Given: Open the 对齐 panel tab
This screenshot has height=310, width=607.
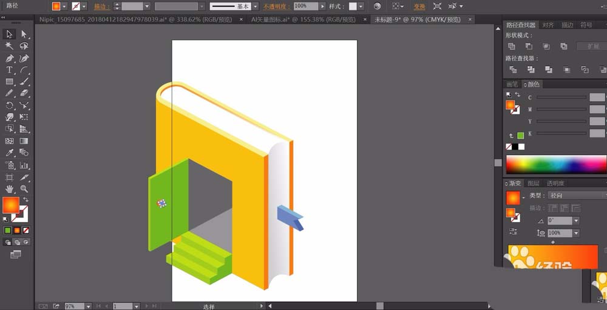Looking at the screenshot, I should [548, 25].
